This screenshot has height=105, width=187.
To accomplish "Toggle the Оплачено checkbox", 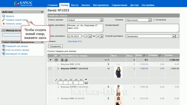I will click(x=154, y=20).
